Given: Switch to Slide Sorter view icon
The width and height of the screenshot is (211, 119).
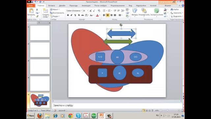Looking at the screenshot, I should point(147,110).
